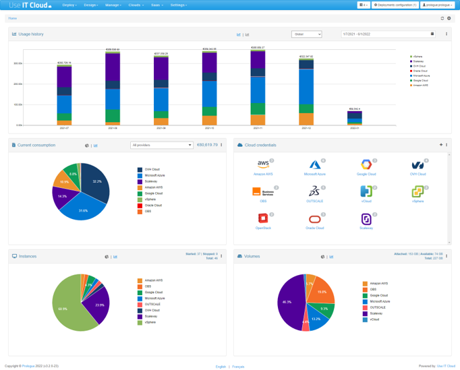Viewport: 460px width, 370px height.
Task: Open the Clouds menu
Action: pyautogui.click(x=135, y=5)
